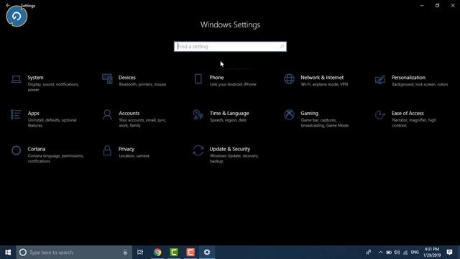Open the Accounts person icon

click(x=107, y=115)
